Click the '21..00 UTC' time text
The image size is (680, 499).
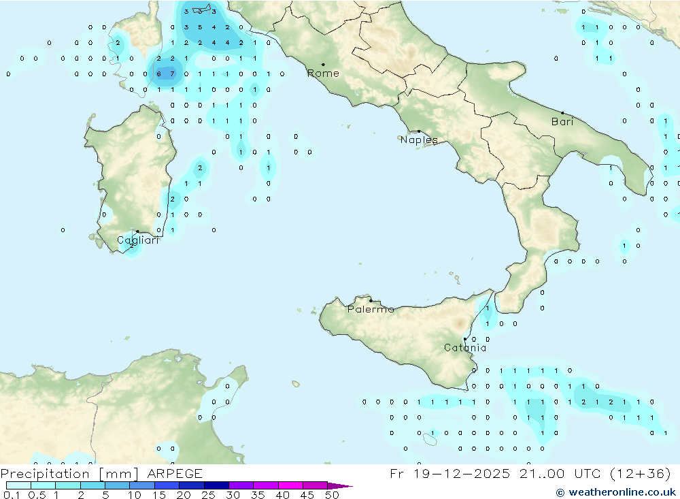(x=561, y=474)
